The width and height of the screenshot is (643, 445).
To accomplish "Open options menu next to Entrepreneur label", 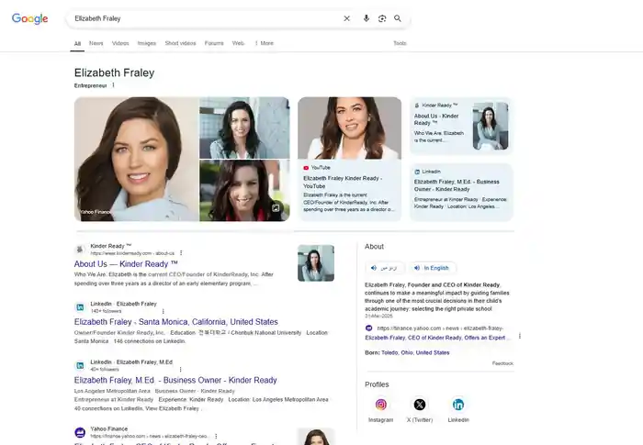I will click(113, 85).
